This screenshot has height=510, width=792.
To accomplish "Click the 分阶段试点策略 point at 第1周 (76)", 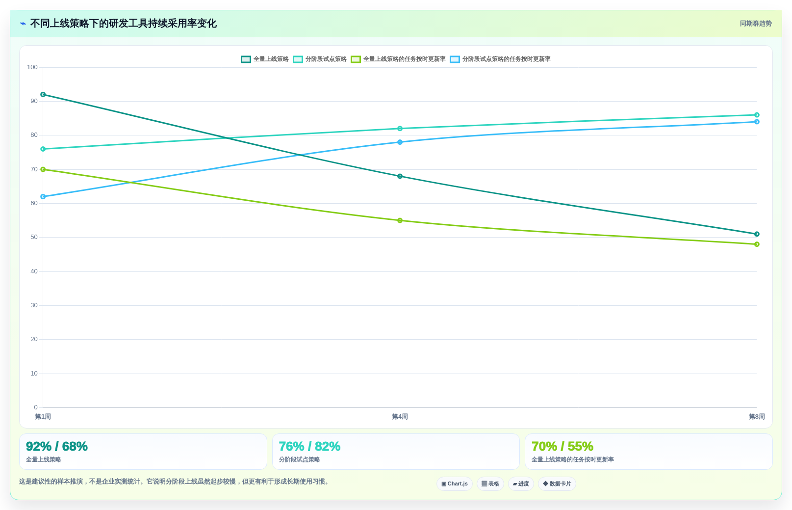I will (43, 149).
